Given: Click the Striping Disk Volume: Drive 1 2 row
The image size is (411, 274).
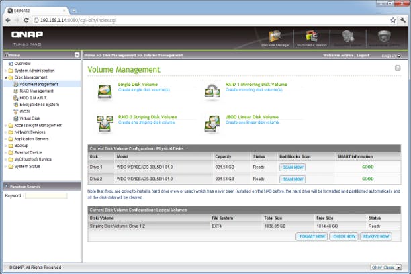Looking at the screenshot, I should click(x=244, y=226).
